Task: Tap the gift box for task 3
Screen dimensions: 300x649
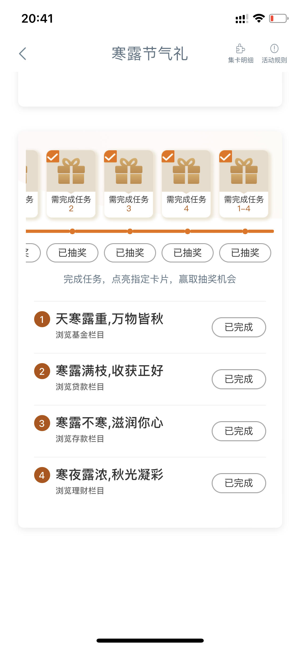Action: (x=129, y=171)
